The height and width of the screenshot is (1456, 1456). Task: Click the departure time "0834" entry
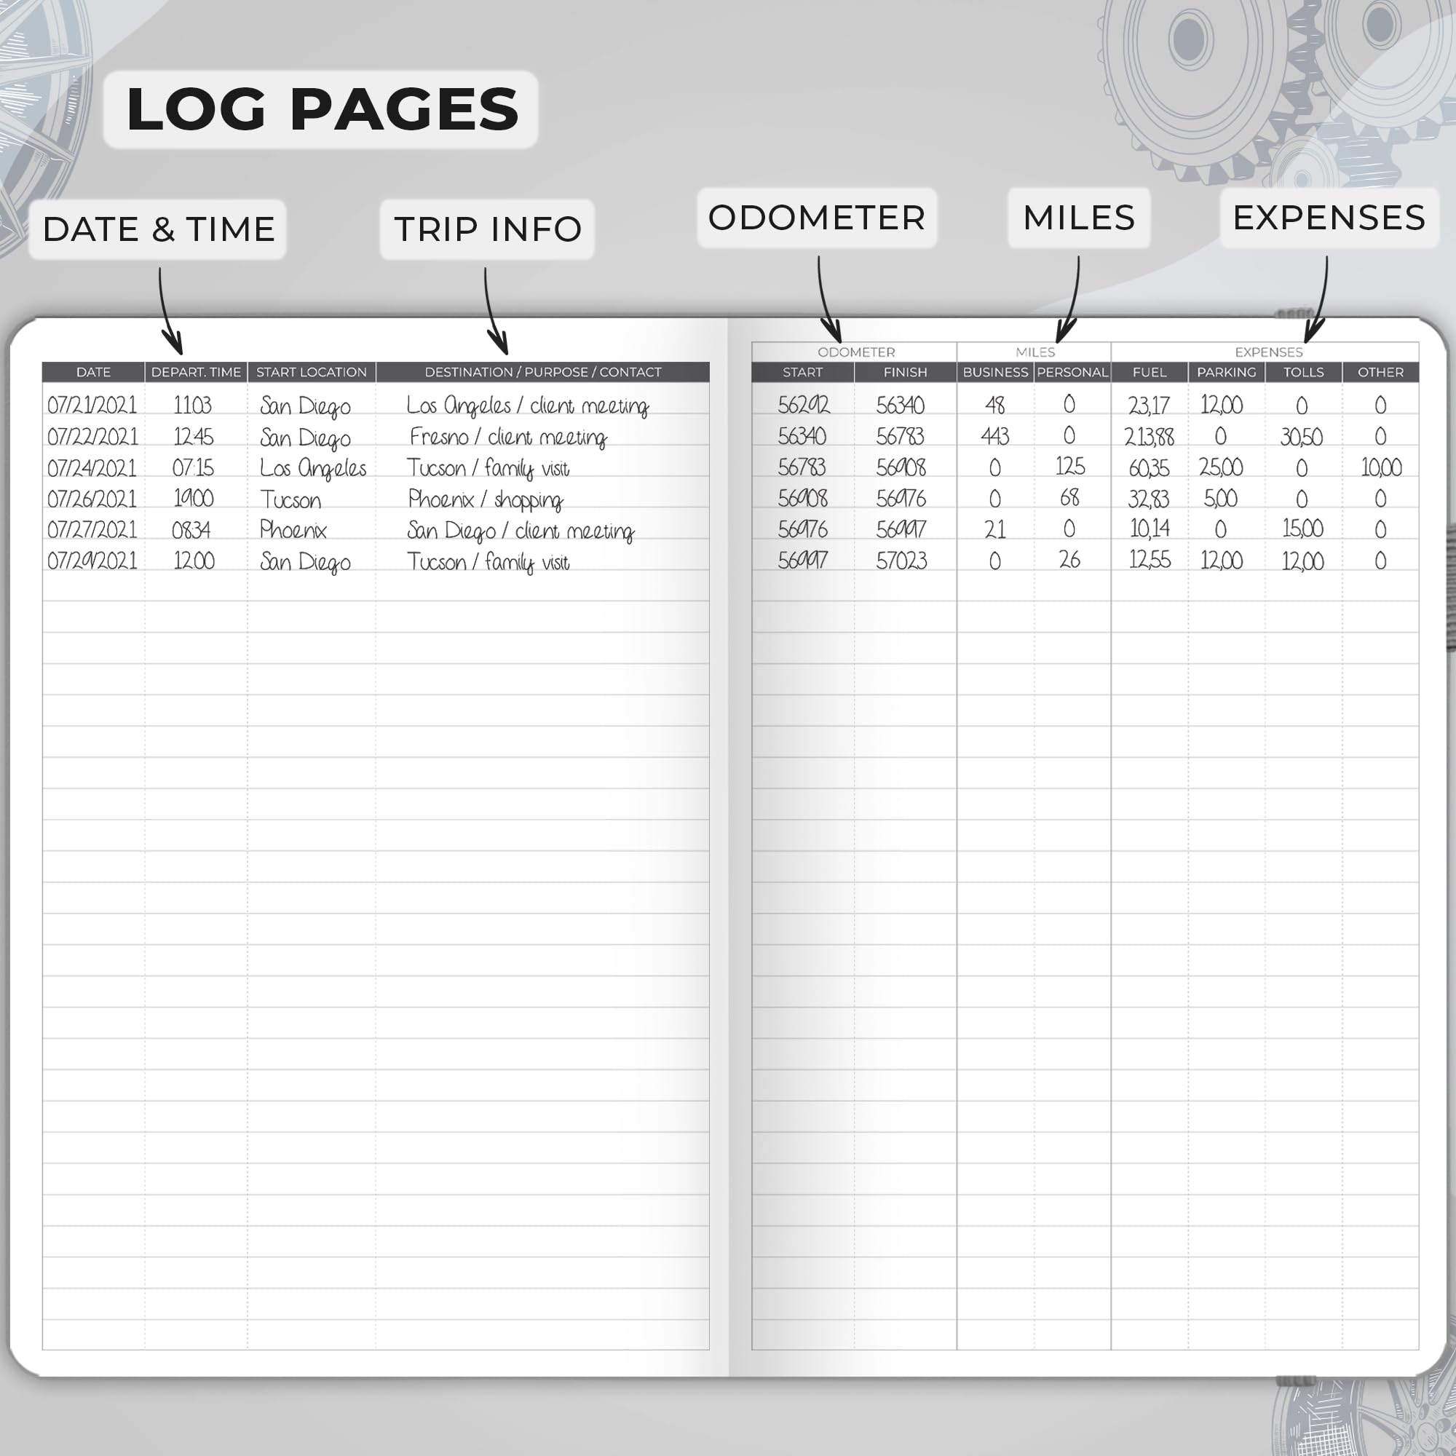click(191, 530)
